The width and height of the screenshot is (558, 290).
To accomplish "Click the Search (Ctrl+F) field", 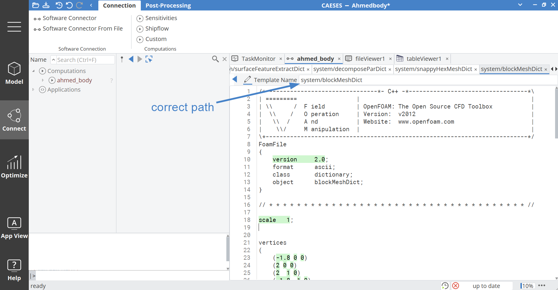I will point(86,60).
